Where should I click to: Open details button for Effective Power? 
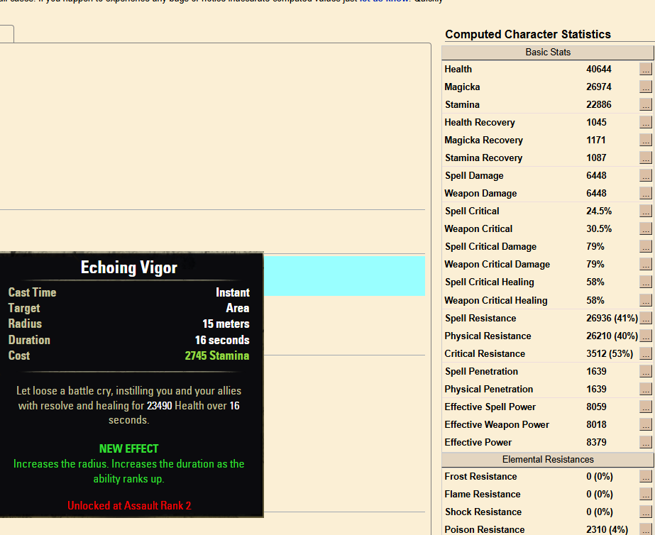pyautogui.click(x=645, y=443)
